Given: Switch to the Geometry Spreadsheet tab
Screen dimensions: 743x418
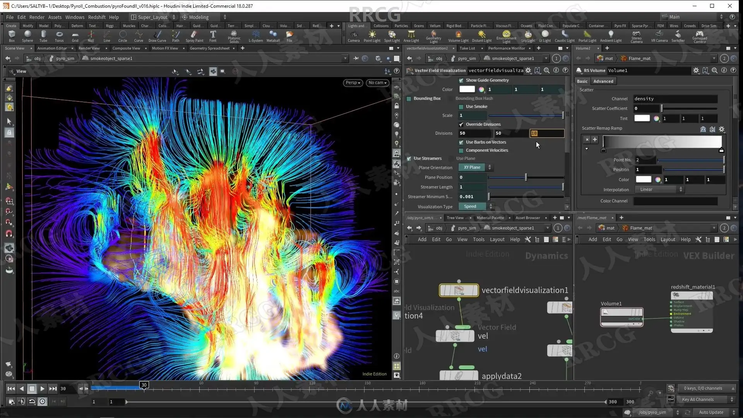Looking at the screenshot, I should pyautogui.click(x=209, y=48).
